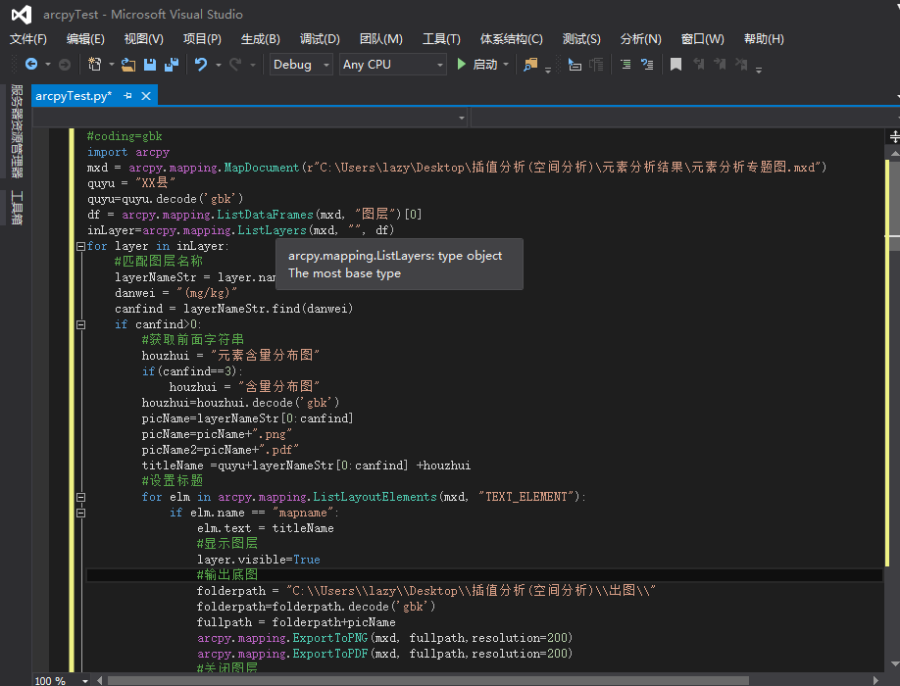Click the 'import arcpy' code line
The width and height of the screenshot is (900, 686).
(128, 152)
